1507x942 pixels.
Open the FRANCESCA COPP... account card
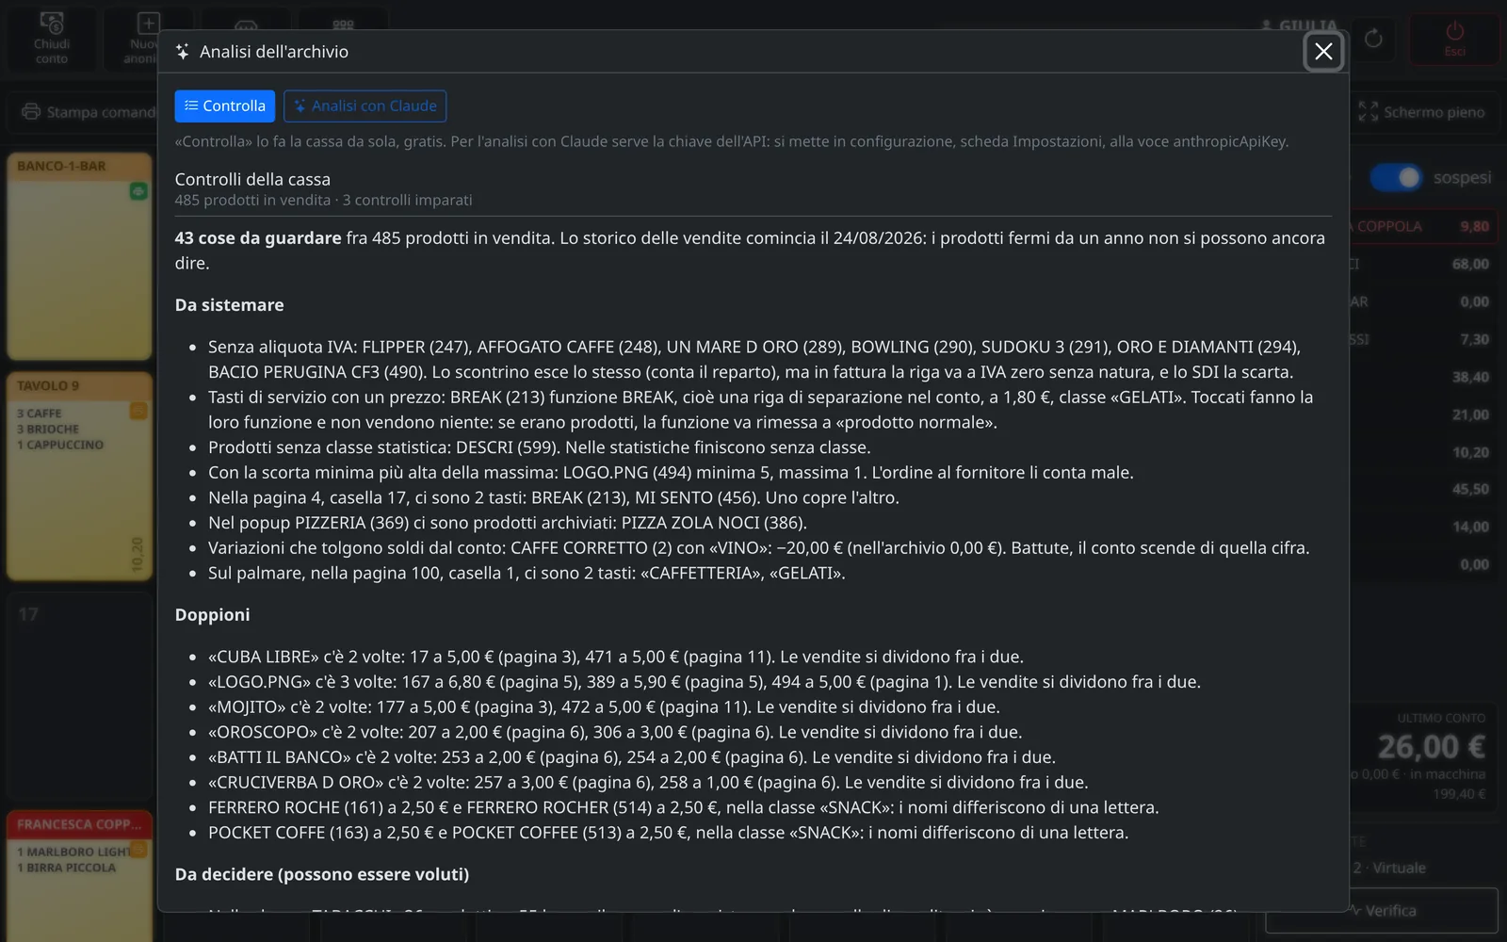pos(80,876)
